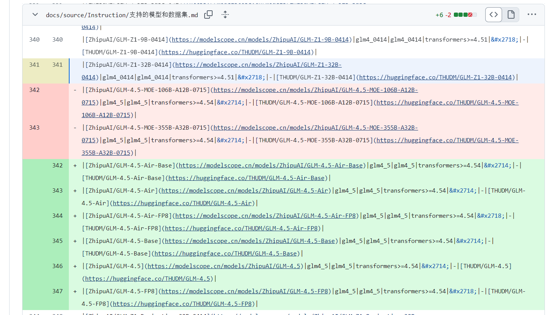The image size is (551, 315).
Task: Switch to the rich diff view
Action: click(511, 15)
